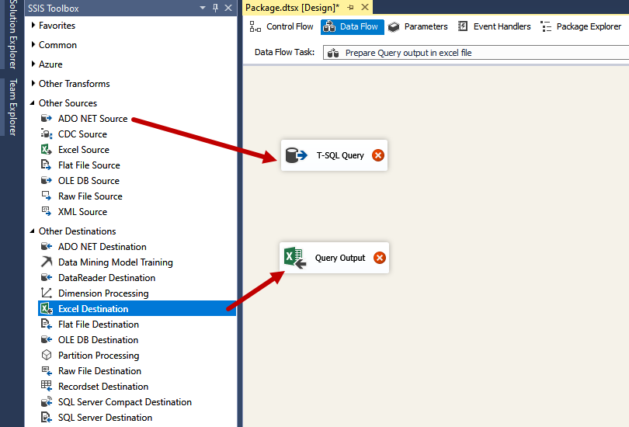Click the Dimension Processing icon
The image size is (629, 427).
pyautogui.click(x=47, y=293)
